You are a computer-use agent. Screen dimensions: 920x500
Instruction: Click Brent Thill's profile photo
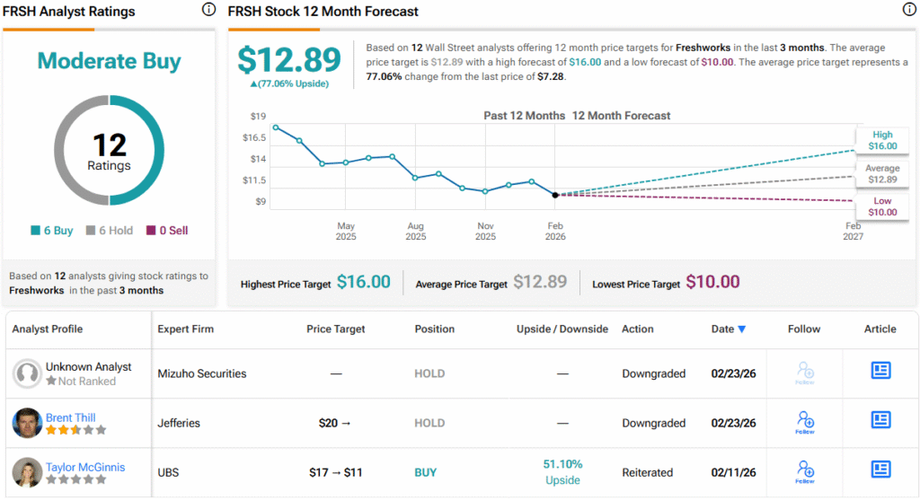tap(28, 423)
